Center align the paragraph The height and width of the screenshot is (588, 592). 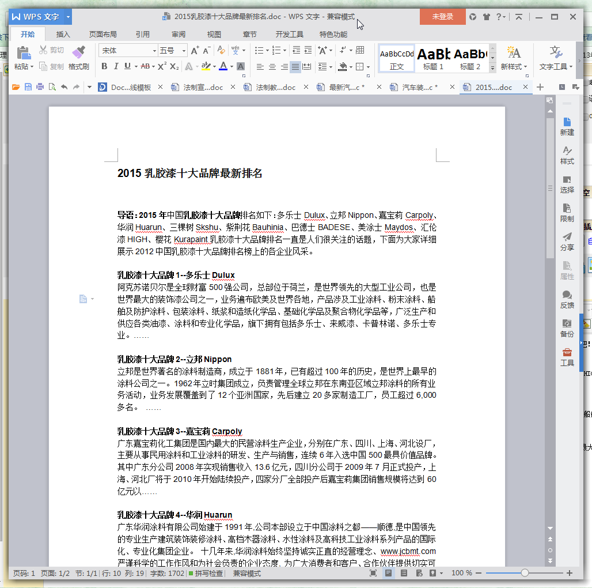point(272,67)
